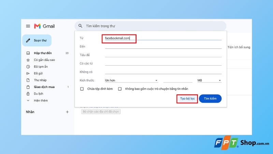Click the Gmail logo
The height and width of the screenshot is (154, 273).
click(x=44, y=26)
